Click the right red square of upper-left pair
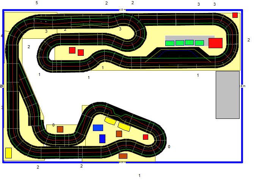Screen dimensions: 254x180 (x=80, y=52)
